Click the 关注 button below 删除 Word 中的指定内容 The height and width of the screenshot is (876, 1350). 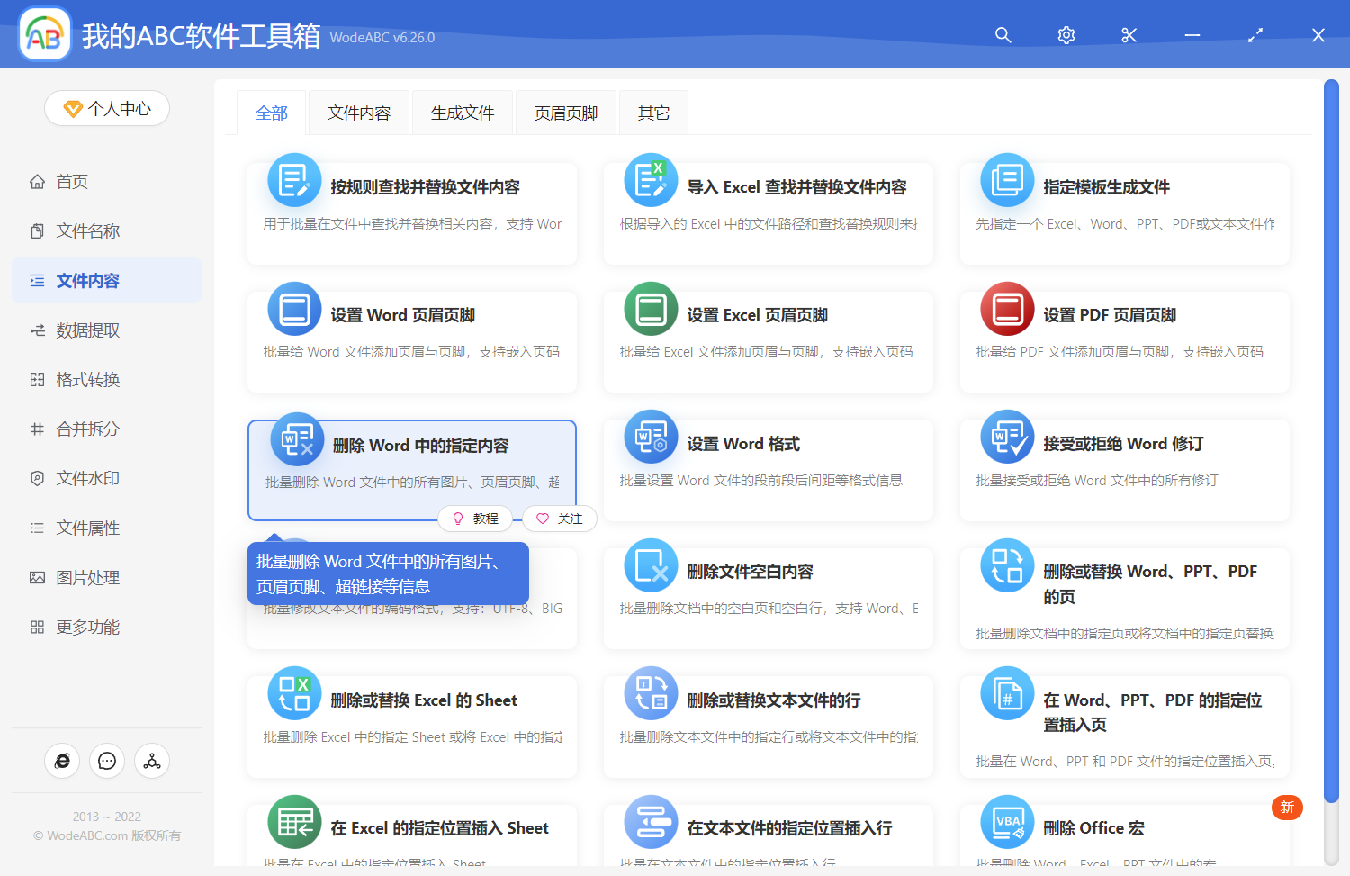tap(559, 519)
